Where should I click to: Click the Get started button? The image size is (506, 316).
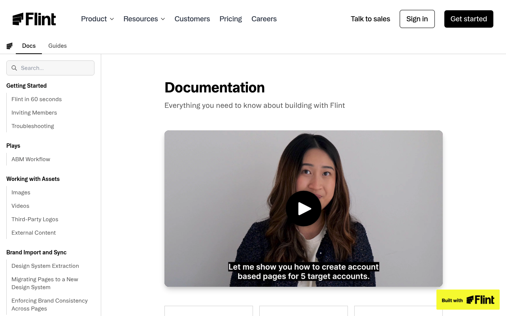pos(469,19)
